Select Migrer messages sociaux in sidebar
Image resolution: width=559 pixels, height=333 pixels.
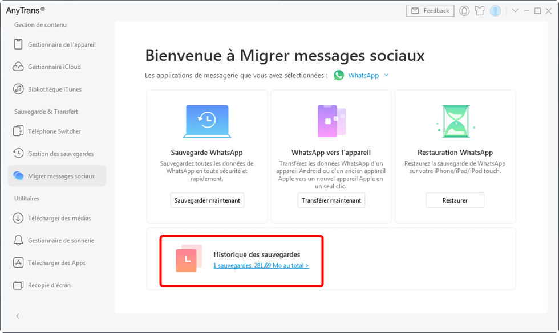point(57,176)
